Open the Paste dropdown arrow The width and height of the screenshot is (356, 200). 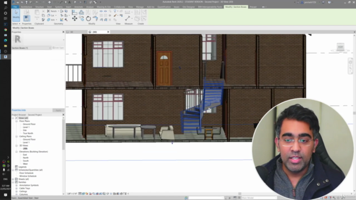point(37,20)
